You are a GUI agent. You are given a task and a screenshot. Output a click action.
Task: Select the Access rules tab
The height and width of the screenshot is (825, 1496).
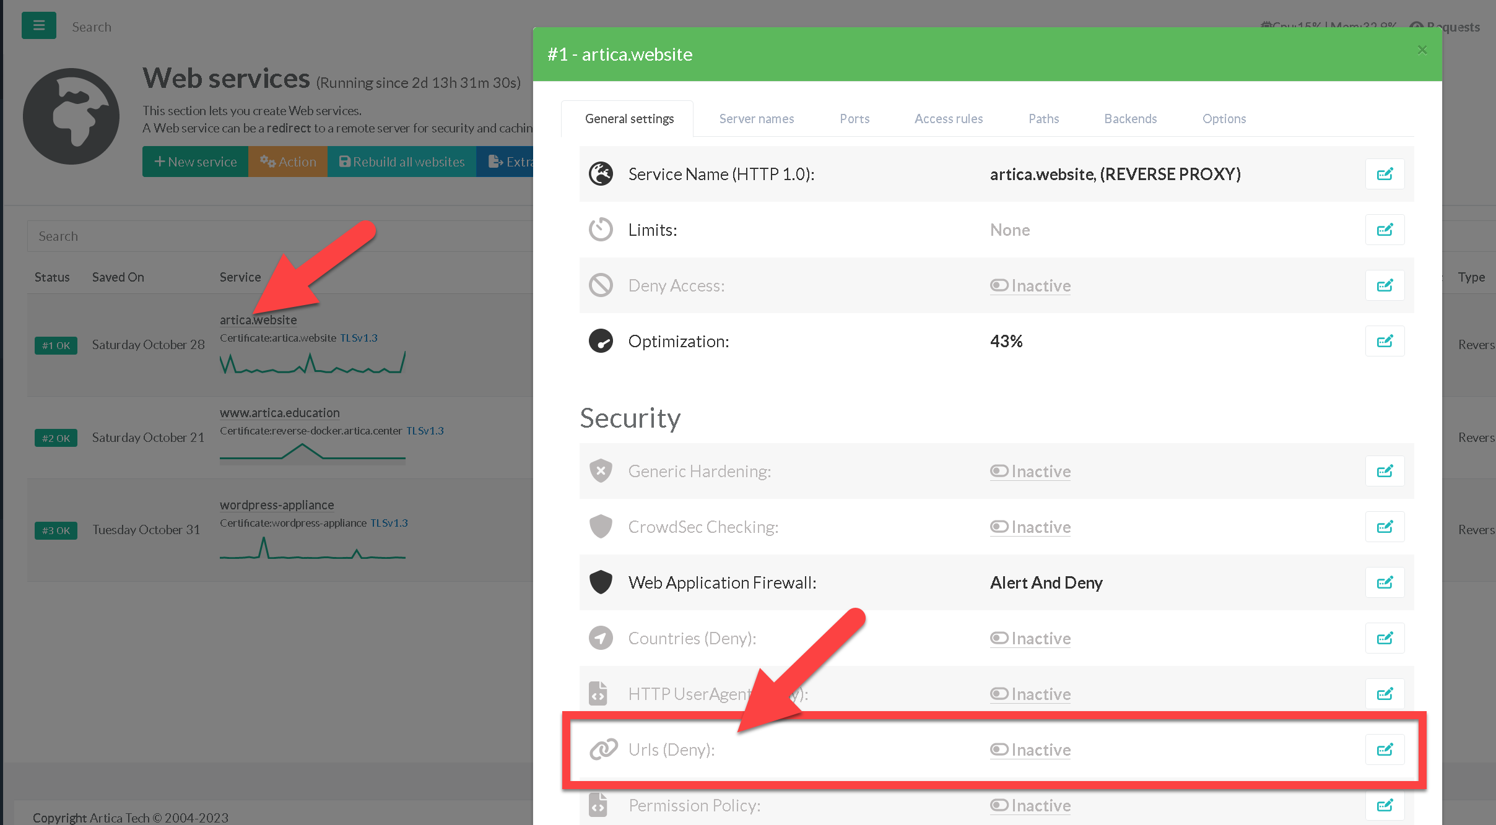point(948,118)
